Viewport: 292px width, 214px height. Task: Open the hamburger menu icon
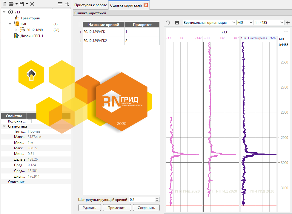click(60, 4)
